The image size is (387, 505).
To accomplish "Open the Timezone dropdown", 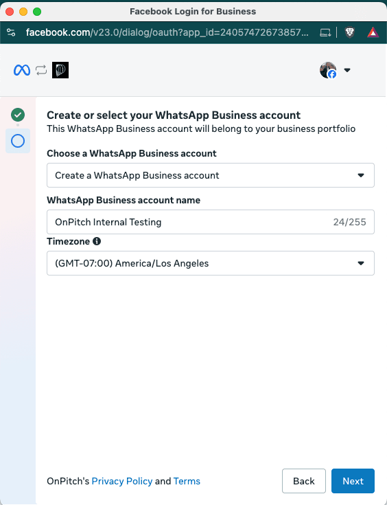I will [211, 263].
